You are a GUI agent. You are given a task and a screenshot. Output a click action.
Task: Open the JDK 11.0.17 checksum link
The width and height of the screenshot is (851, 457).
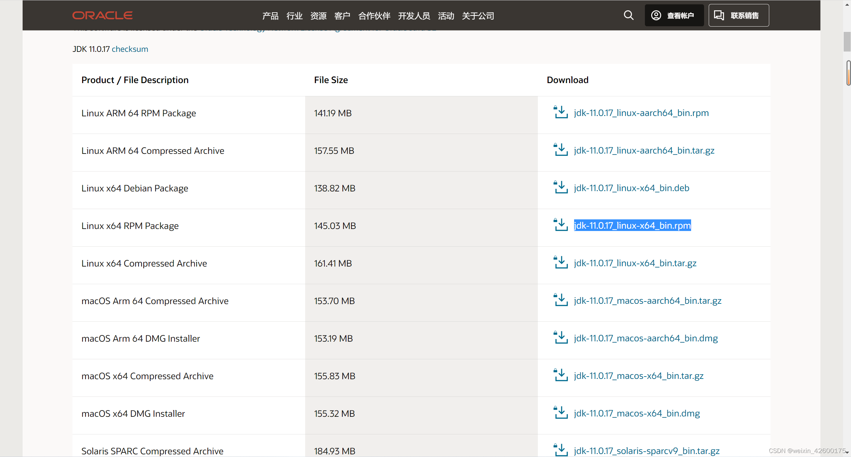click(x=130, y=49)
